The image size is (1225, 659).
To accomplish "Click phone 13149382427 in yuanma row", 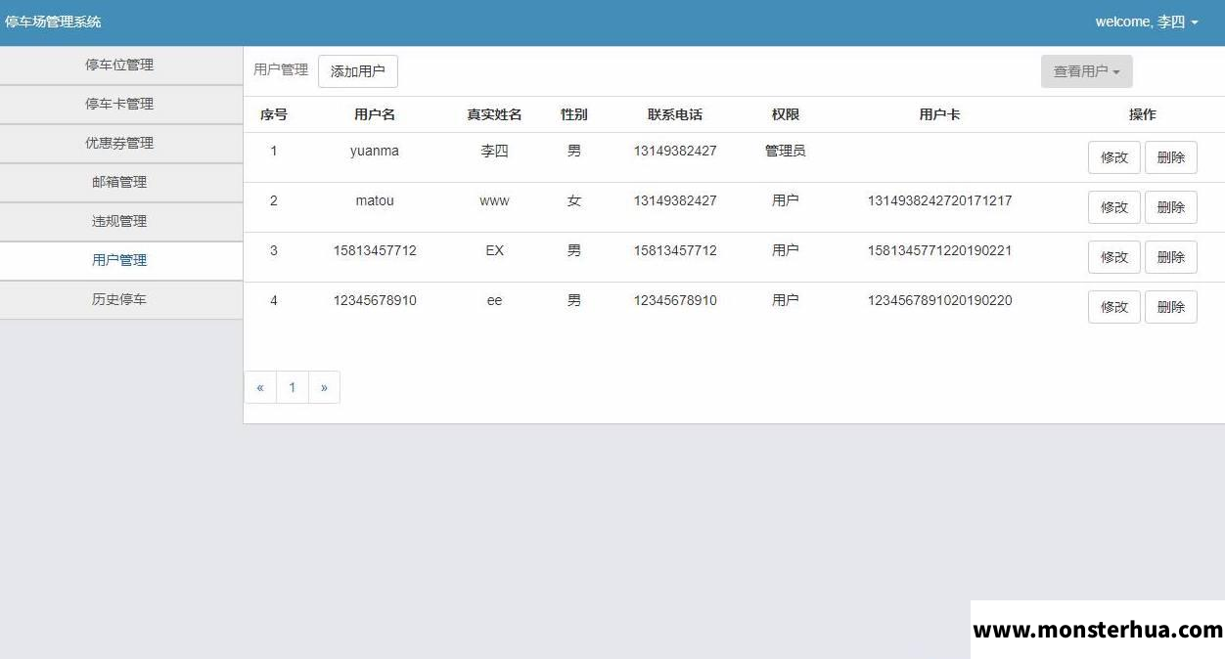I will coord(675,151).
